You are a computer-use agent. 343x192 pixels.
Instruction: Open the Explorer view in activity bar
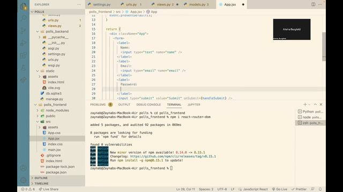pos(24,6)
